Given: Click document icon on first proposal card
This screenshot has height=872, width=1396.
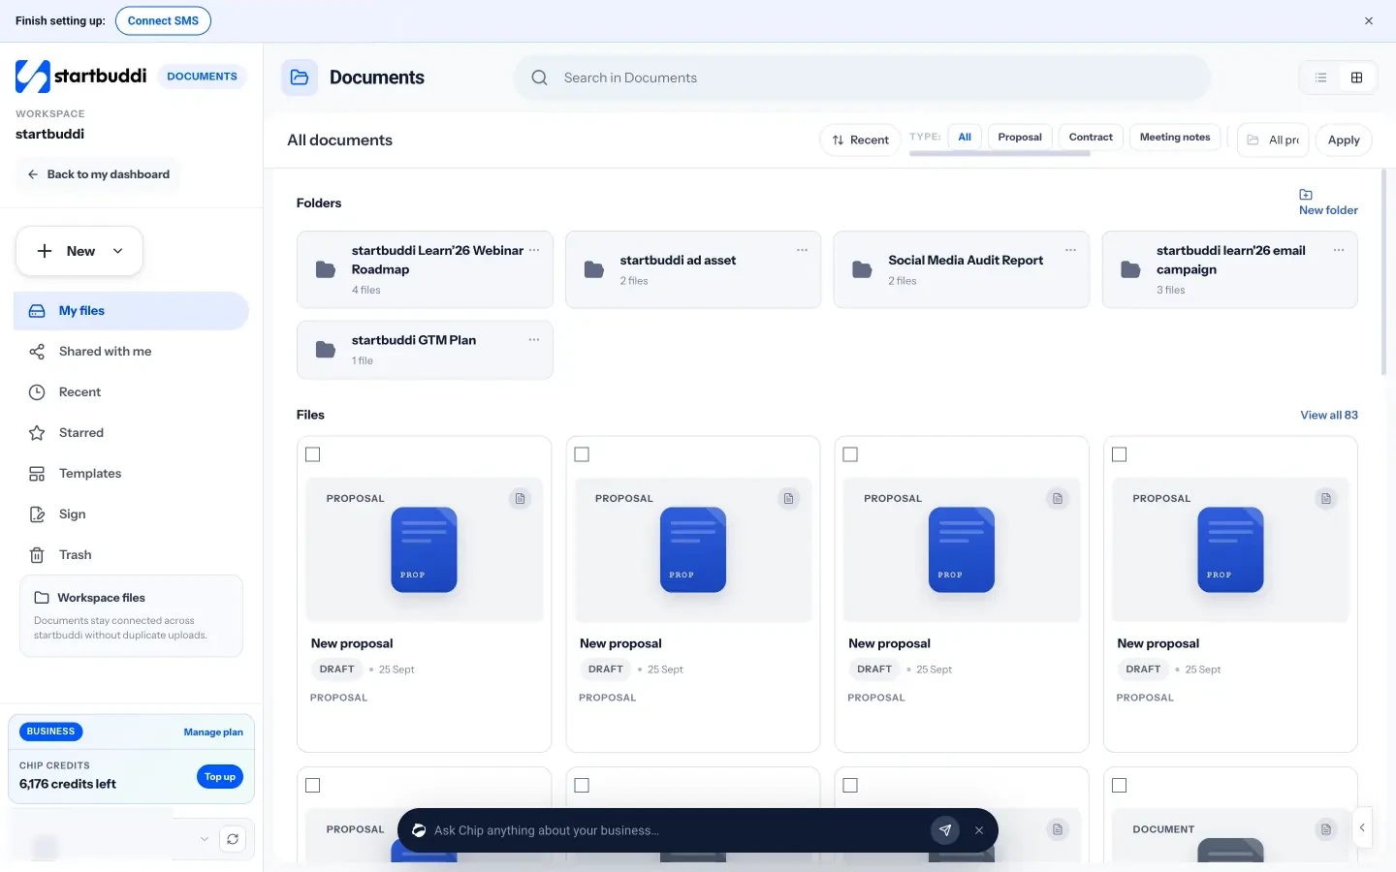Looking at the screenshot, I should pos(521,498).
